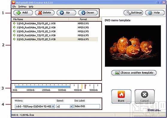
Task: Click the picture icon on template button
Action: pos(117,73)
